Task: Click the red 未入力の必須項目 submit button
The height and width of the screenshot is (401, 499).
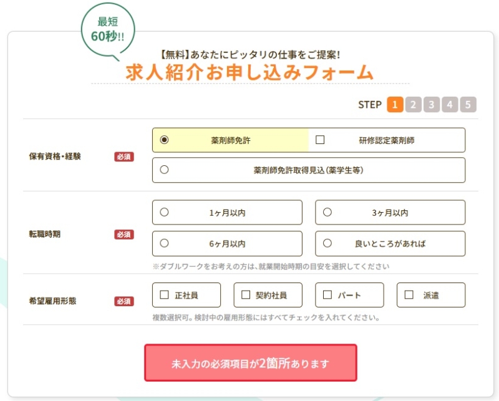Action: [250, 363]
